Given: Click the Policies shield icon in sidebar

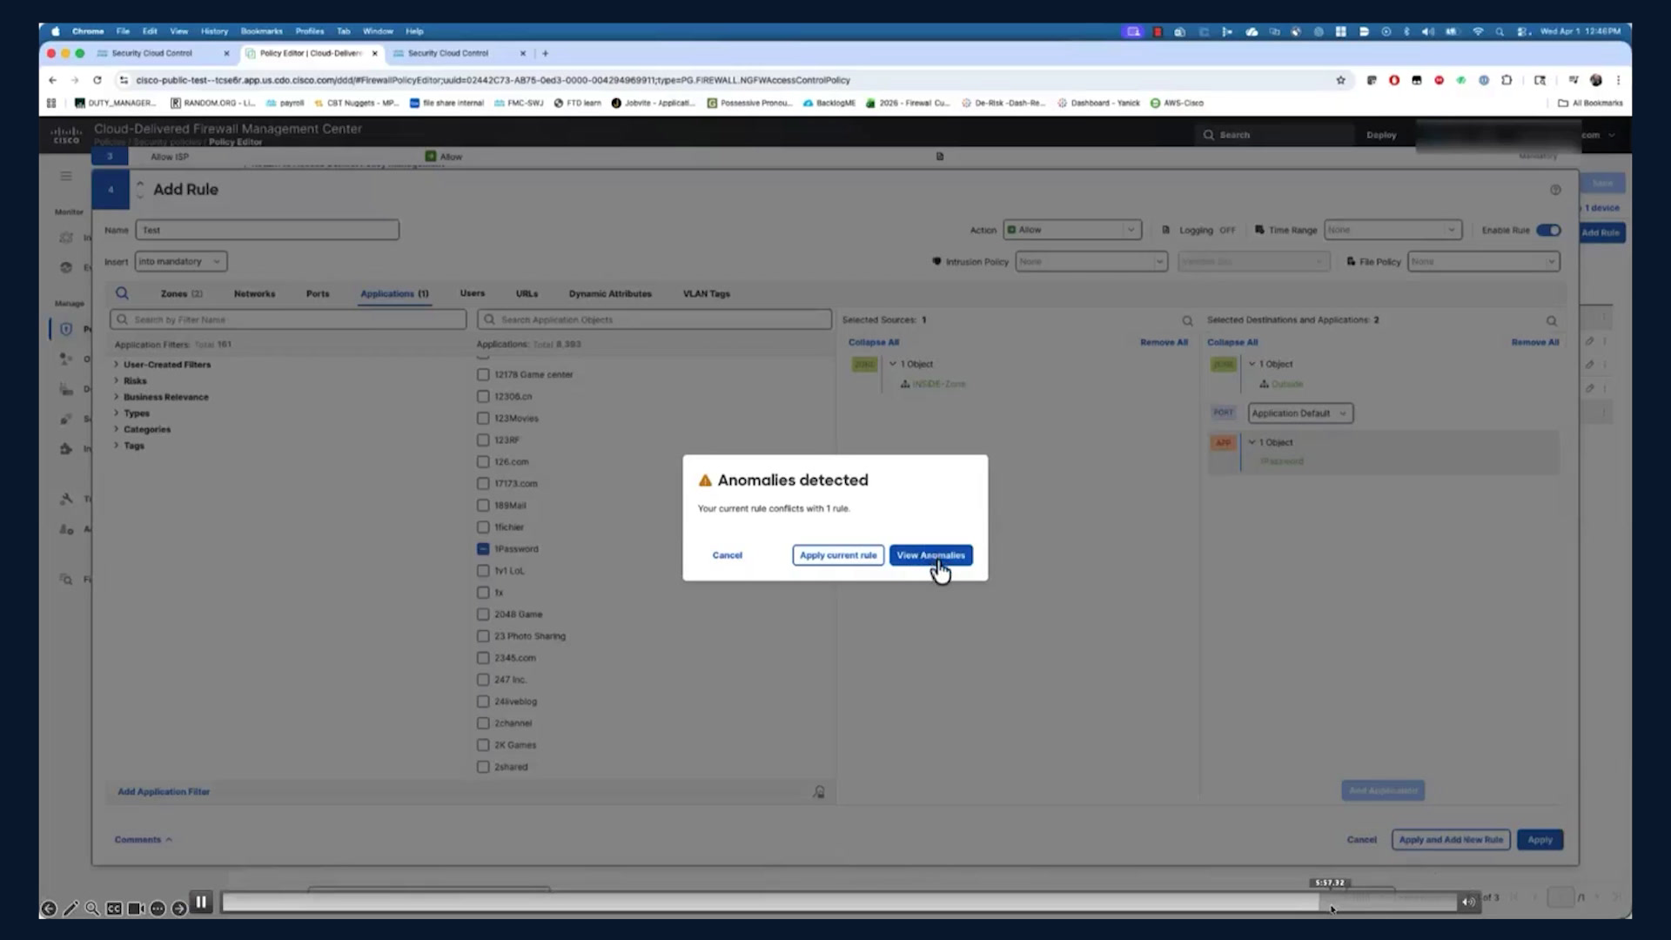Looking at the screenshot, I should coord(66,329).
